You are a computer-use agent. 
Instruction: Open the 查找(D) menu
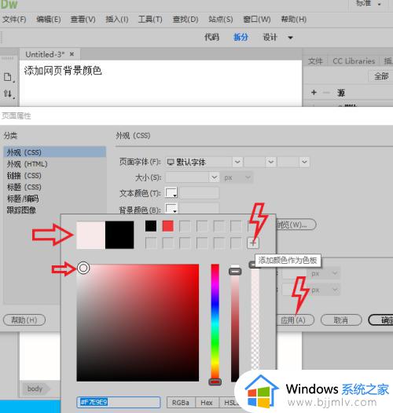tap(185, 19)
